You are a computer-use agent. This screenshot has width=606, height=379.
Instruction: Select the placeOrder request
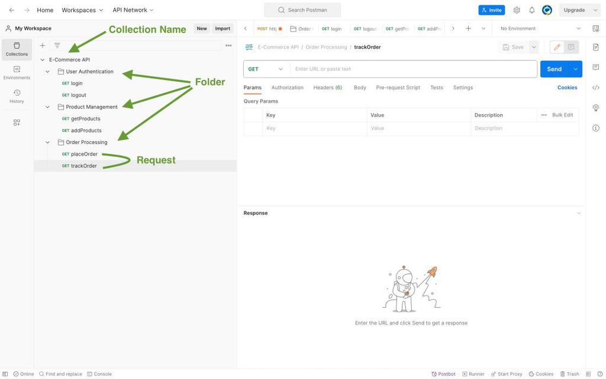point(84,155)
